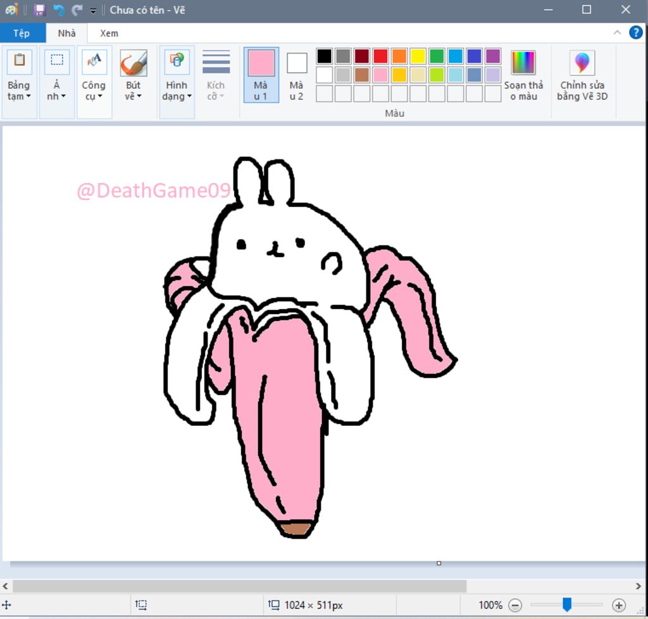Click the zoom slider handle

point(567,605)
